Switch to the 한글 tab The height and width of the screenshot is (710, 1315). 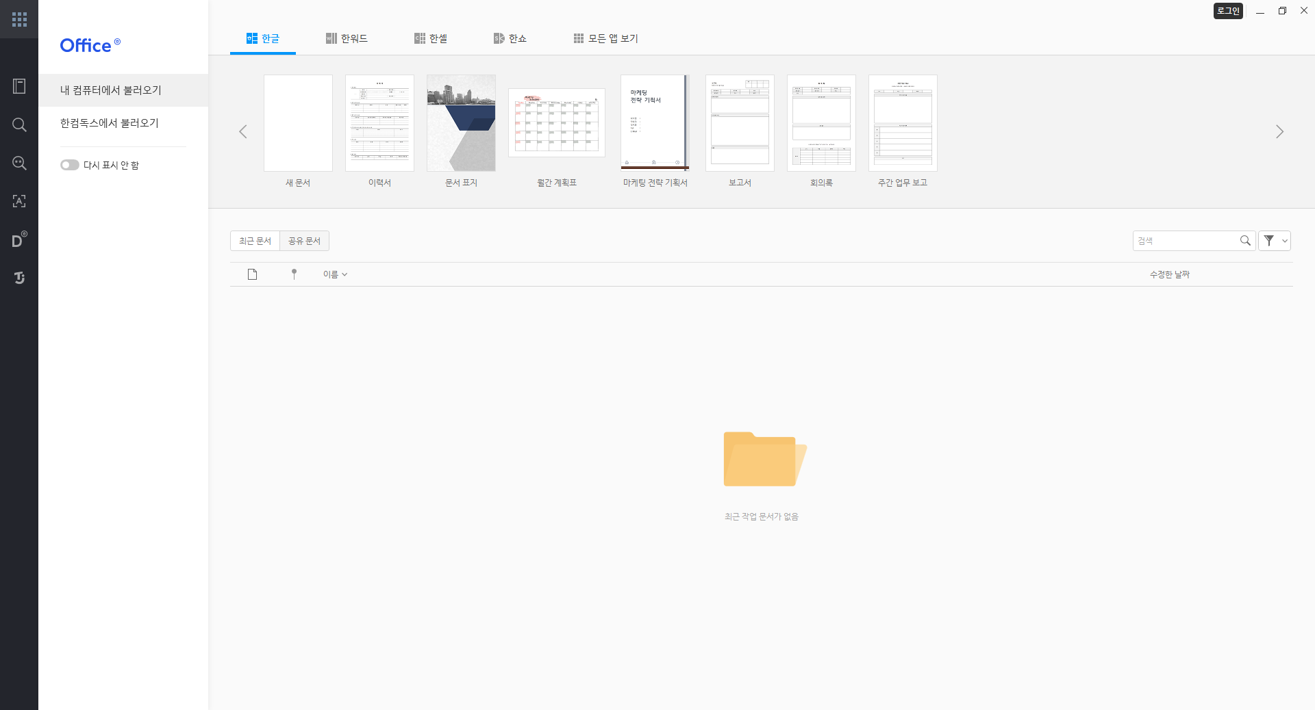263,38
